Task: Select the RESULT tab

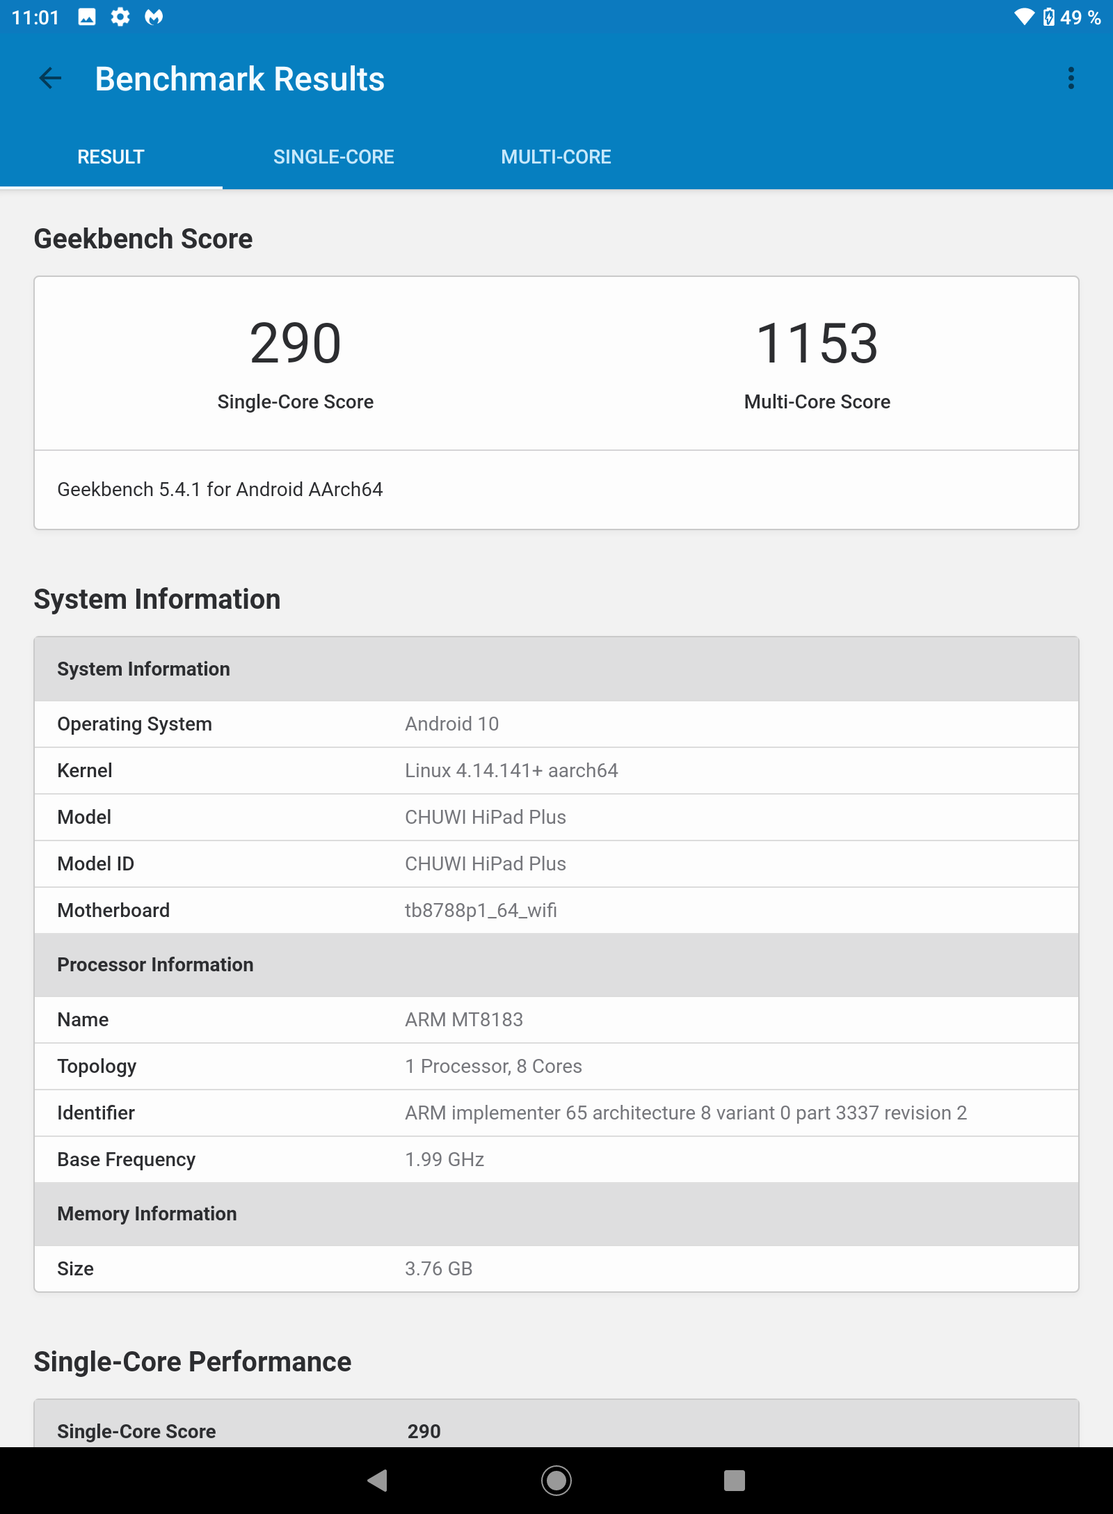Action: (x=111, y=157)
